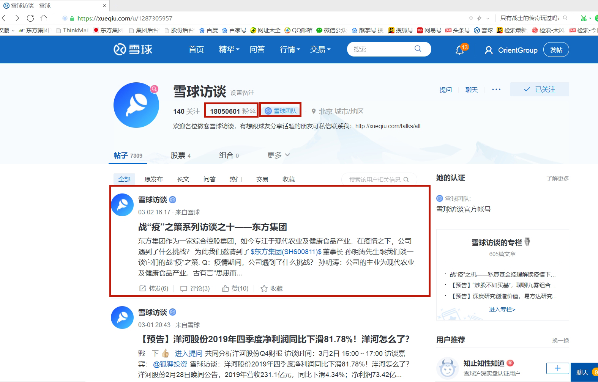Open the 微信公众 bookmark
Screen dimensions: 598x382
click(x=331, y=30)
